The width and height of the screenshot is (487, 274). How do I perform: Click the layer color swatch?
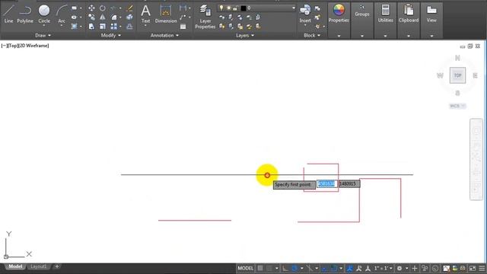(x=243, y=8)
